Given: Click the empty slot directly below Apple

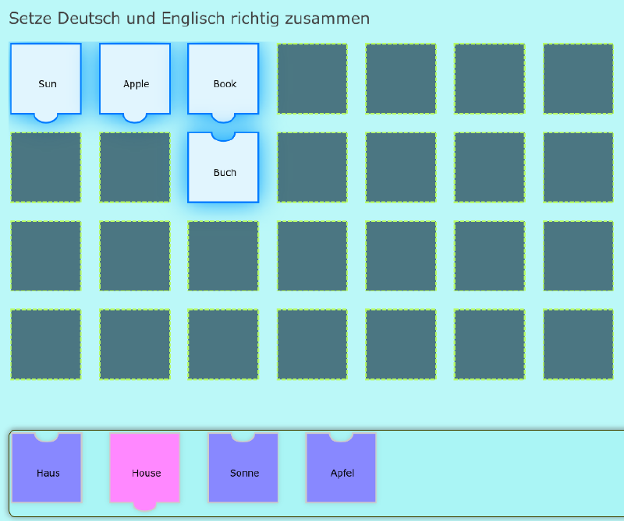Looking at the screenshot, I should [x=135, y=167].
